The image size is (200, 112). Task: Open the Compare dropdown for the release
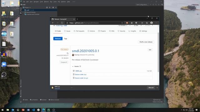[x=64, y=62]
